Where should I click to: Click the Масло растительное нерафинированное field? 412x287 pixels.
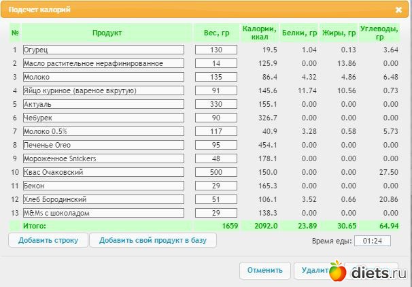(x=103, y=63)
